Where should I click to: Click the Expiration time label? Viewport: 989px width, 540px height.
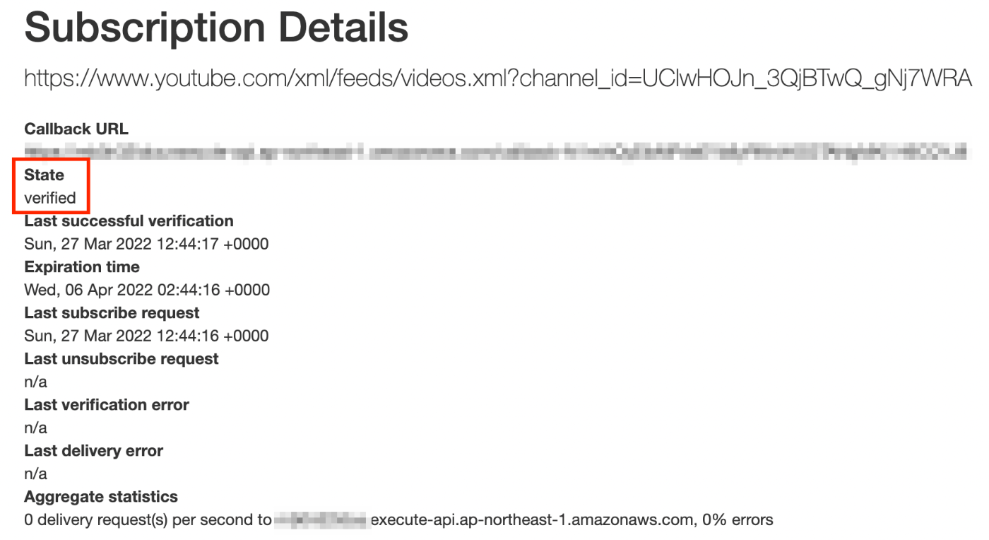82,266
